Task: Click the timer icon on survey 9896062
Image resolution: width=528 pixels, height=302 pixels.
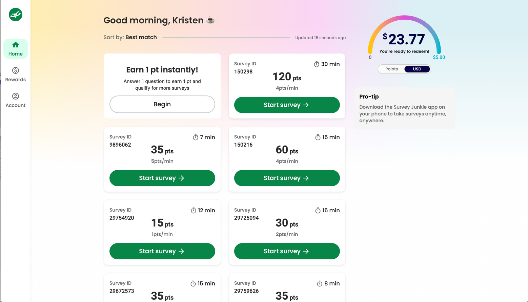Action: click(x=196, y=137)
